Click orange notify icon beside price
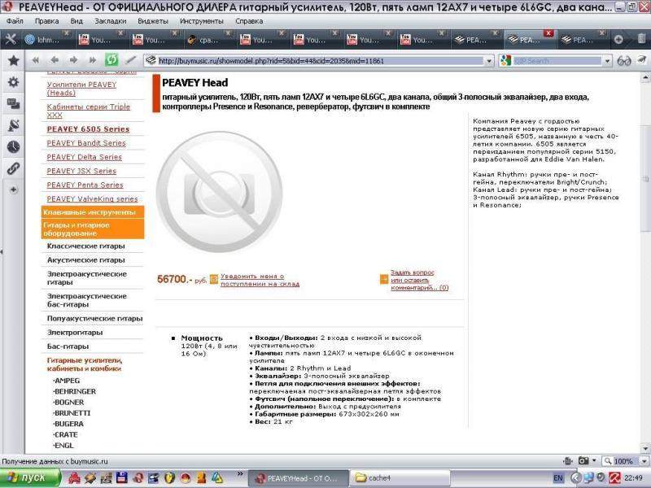Image resolution: width=651 pixels, height=488 pixels. [214, 279]
